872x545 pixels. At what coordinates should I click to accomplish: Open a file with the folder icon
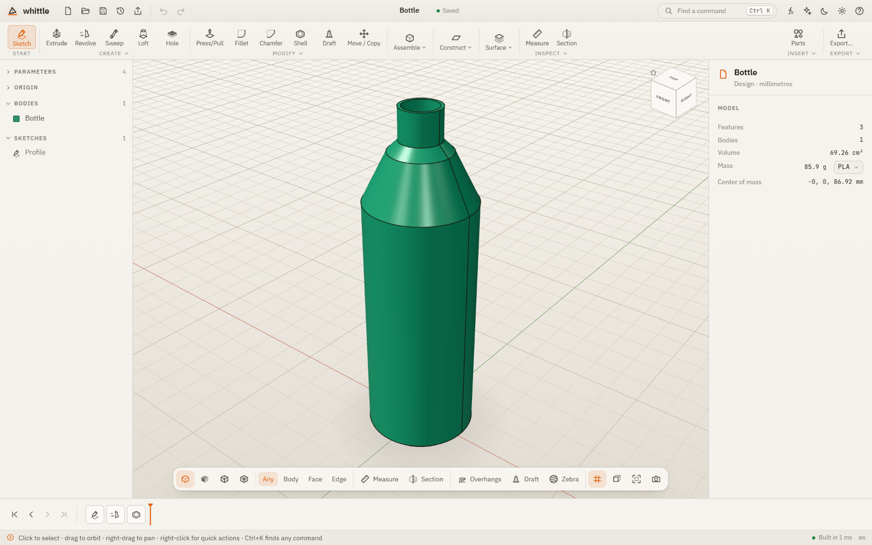pos(86,11)
